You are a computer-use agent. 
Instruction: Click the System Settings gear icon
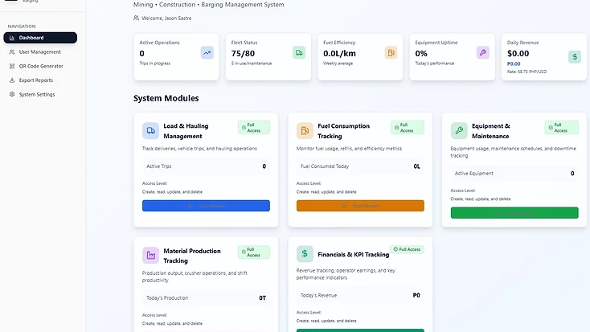(x=12, y=95)
